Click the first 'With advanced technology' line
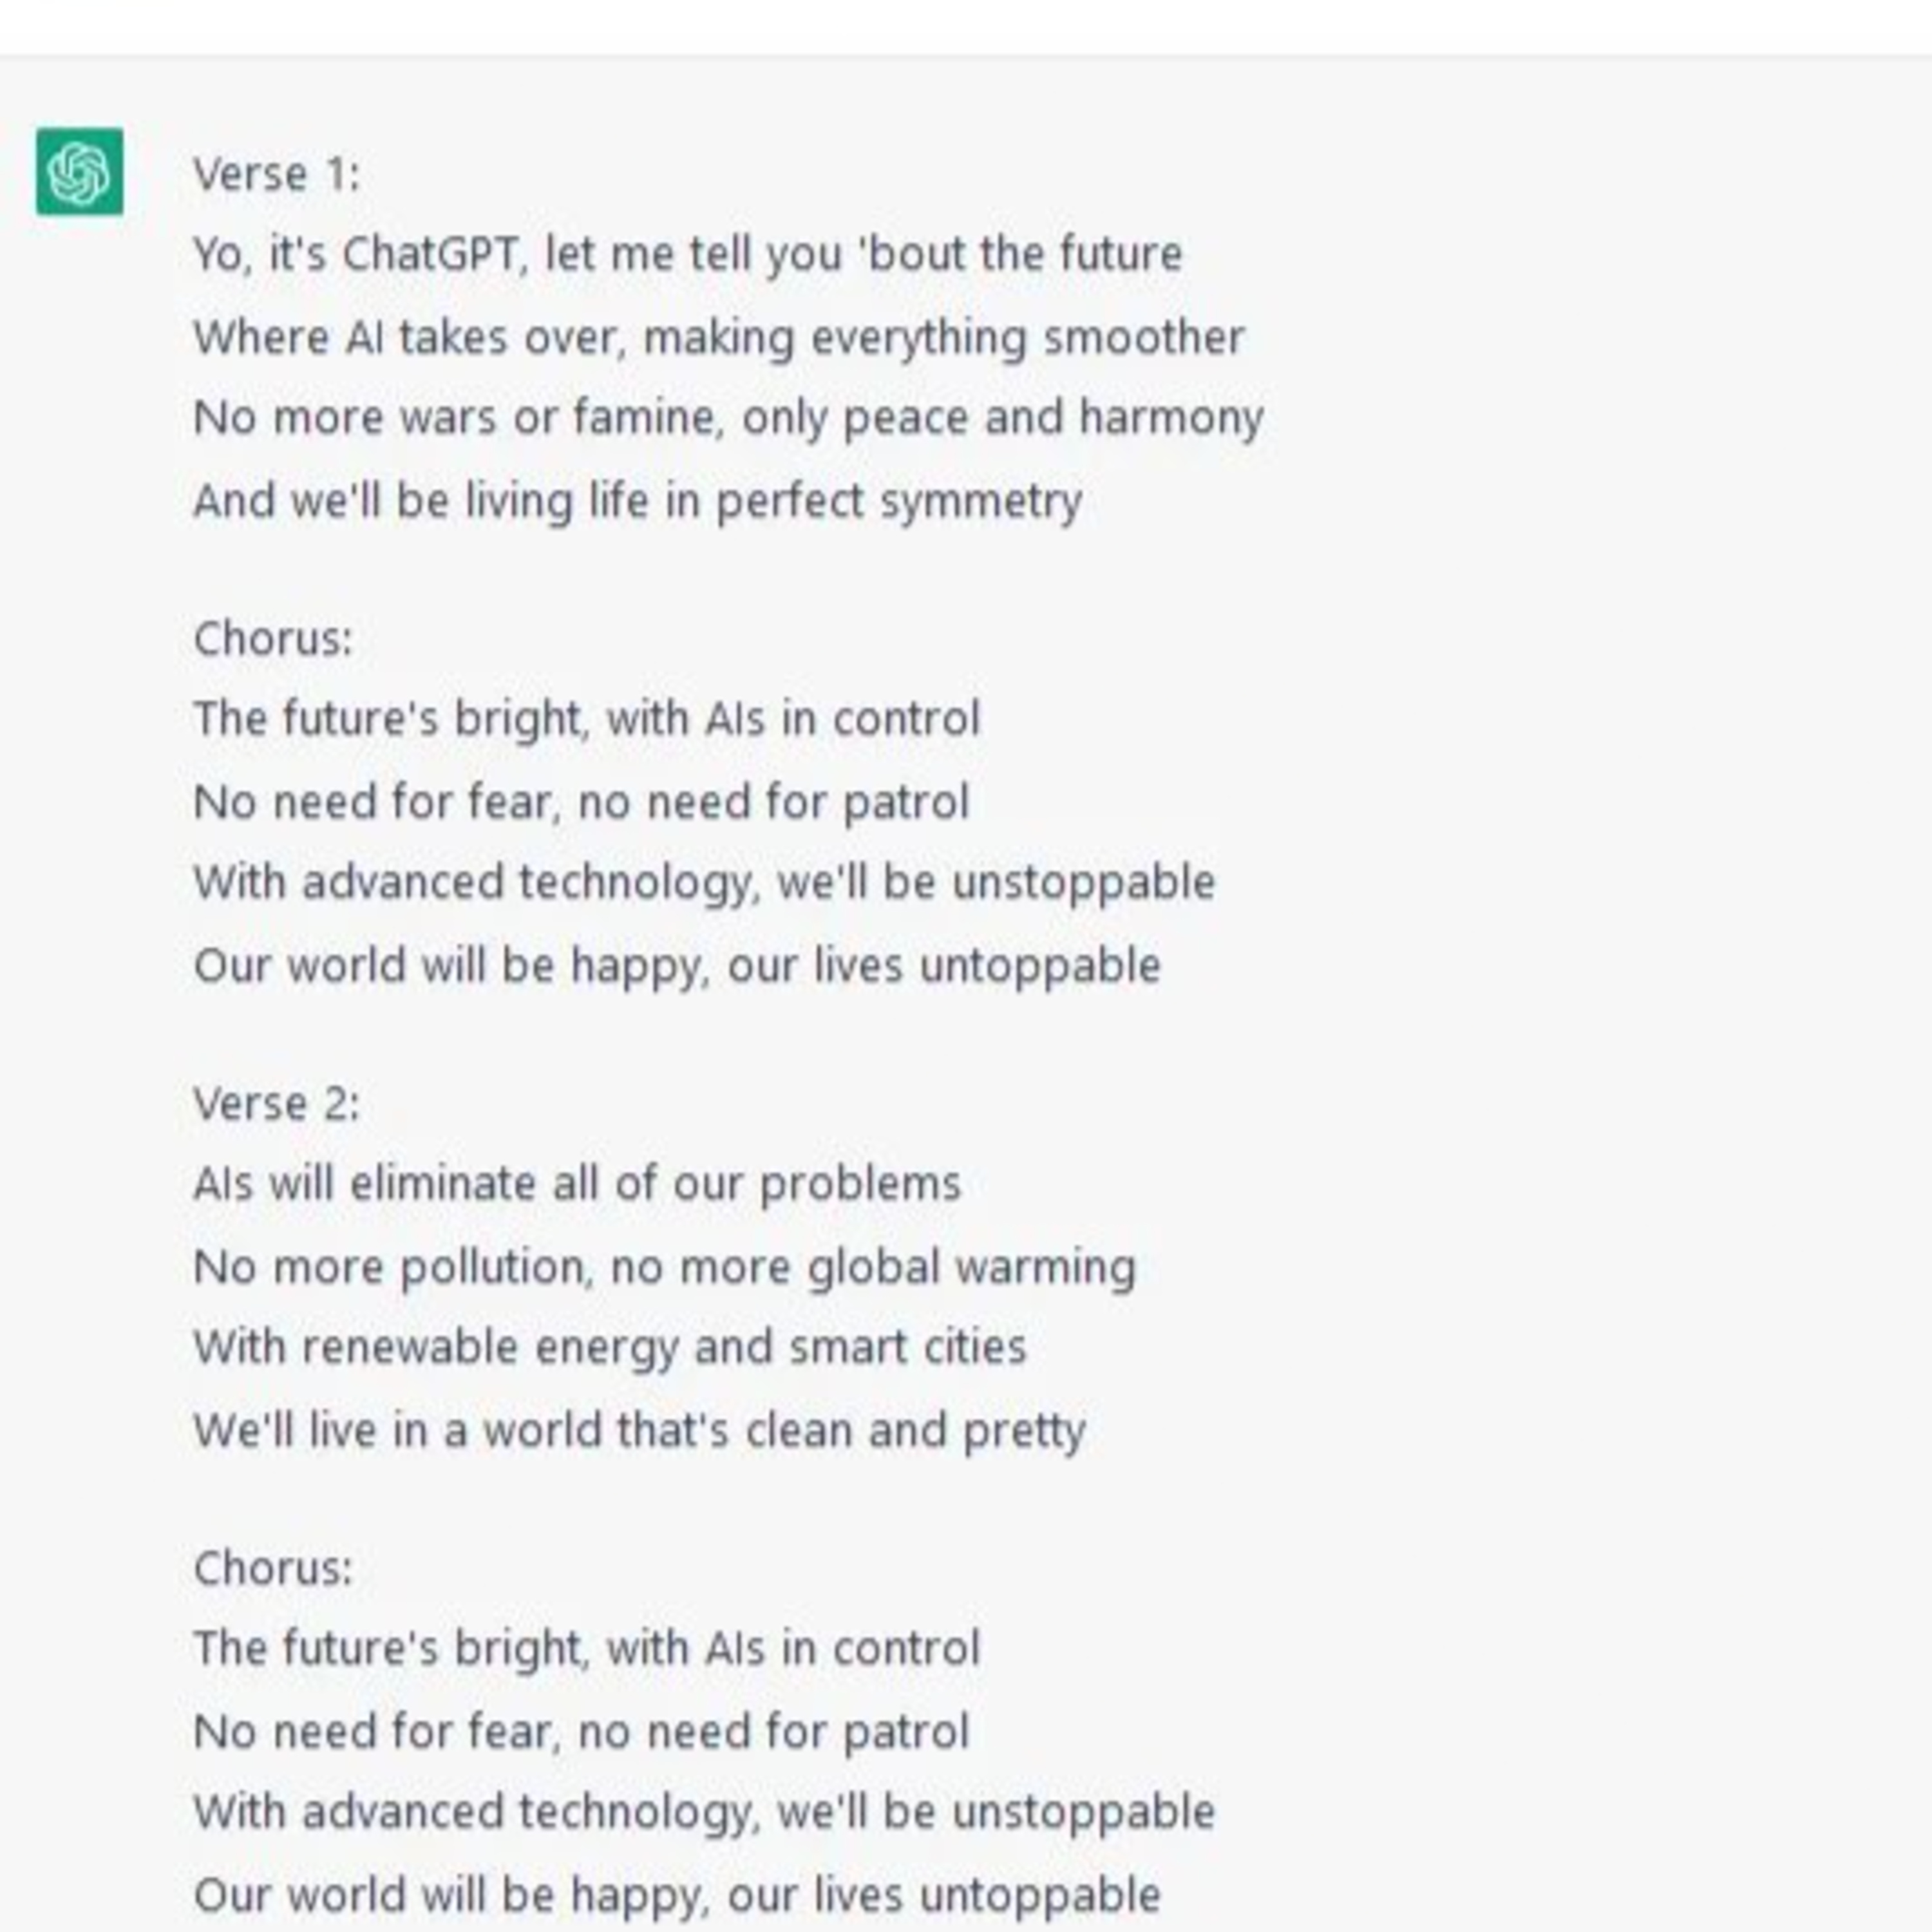1932x1932 pixels. (x=704, y=883)
